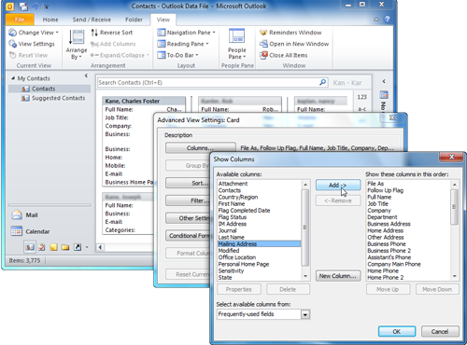Open the To-Do Bar dropdown

[177, 55]
